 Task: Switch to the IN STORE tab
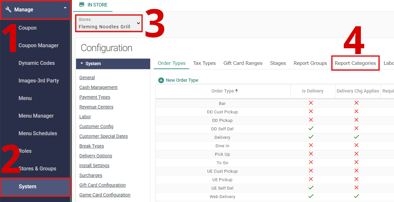click(x=93, y=5)
